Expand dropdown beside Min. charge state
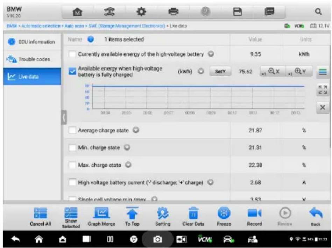 127,147
